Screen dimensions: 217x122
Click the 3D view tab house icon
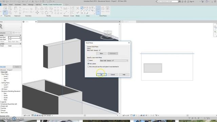pyautogui.click(x=23, y=22)
